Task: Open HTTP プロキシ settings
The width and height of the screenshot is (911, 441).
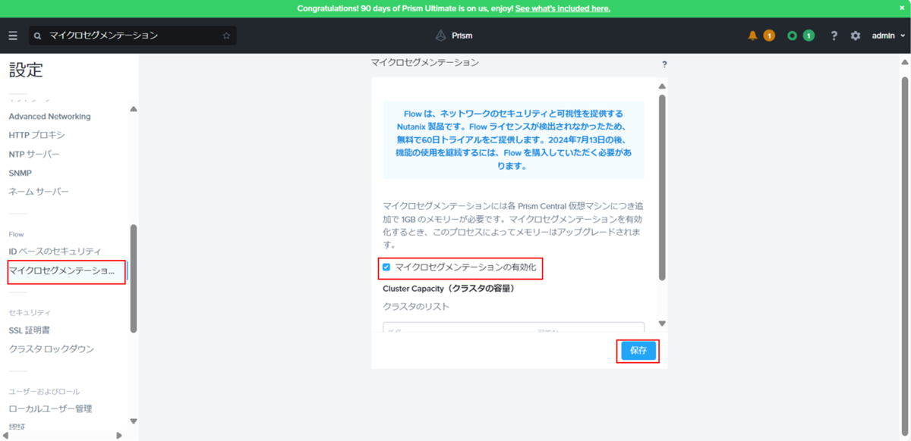Action: 36,135
